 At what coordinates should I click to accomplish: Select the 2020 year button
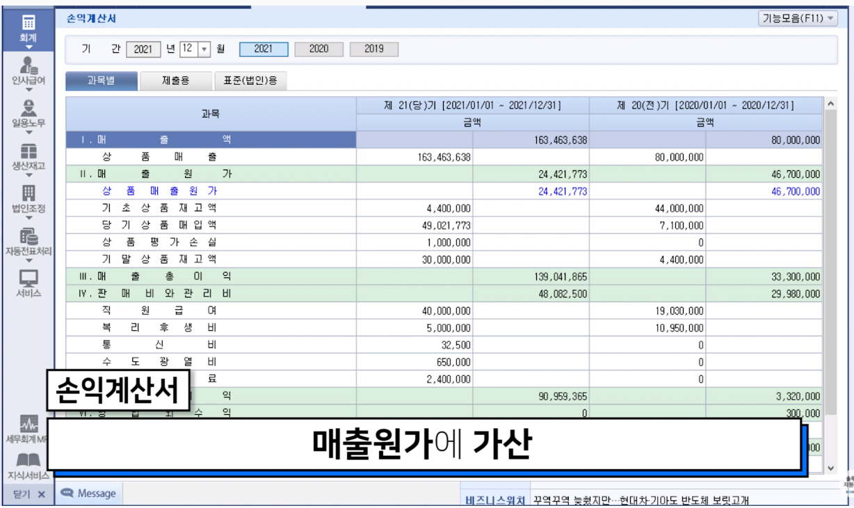click(319, 49)
